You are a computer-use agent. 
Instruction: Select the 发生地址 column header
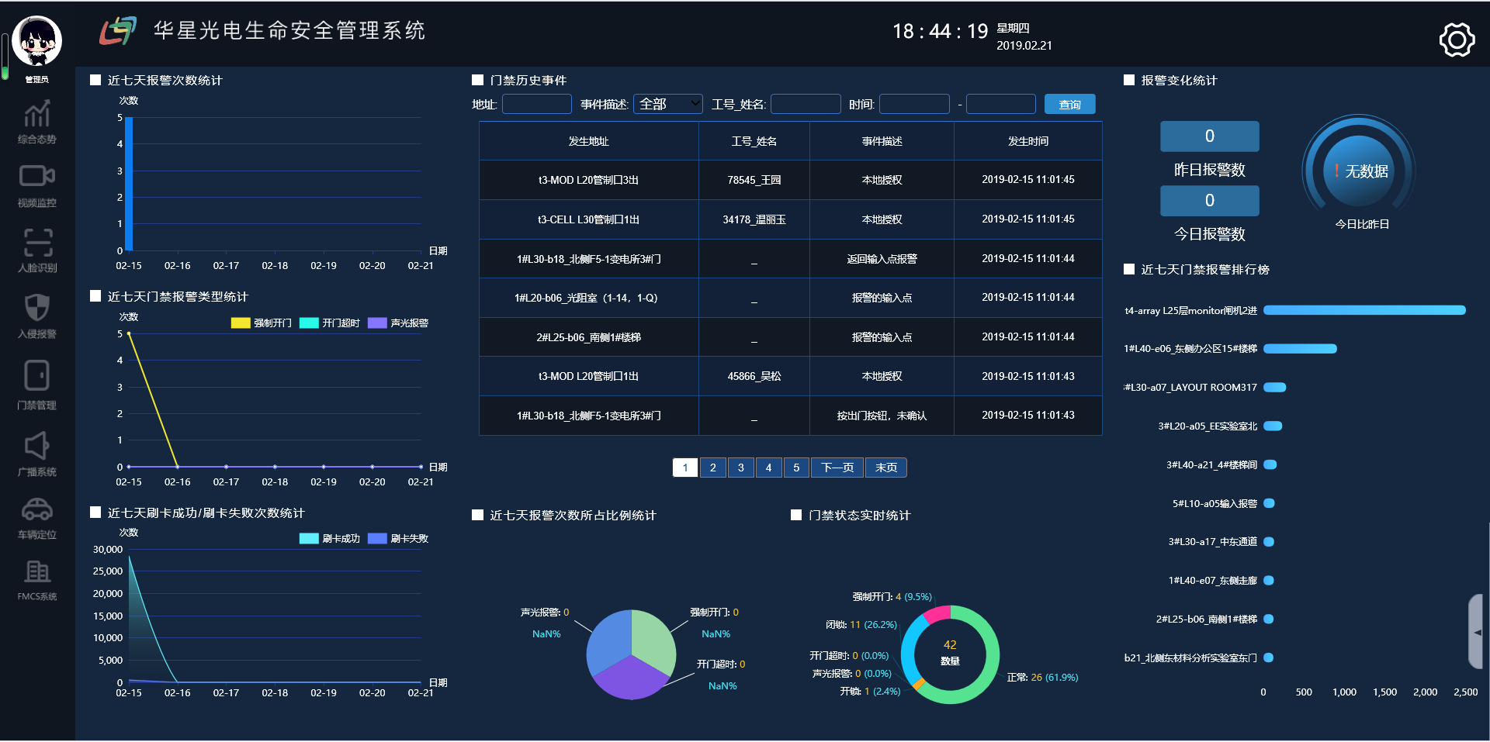point(589,141)
